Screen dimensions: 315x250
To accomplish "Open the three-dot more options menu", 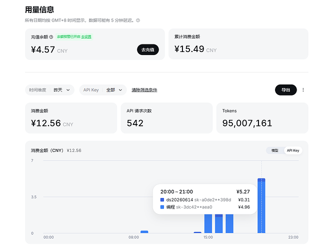I will pyautogui.click(x=303, y=90).
